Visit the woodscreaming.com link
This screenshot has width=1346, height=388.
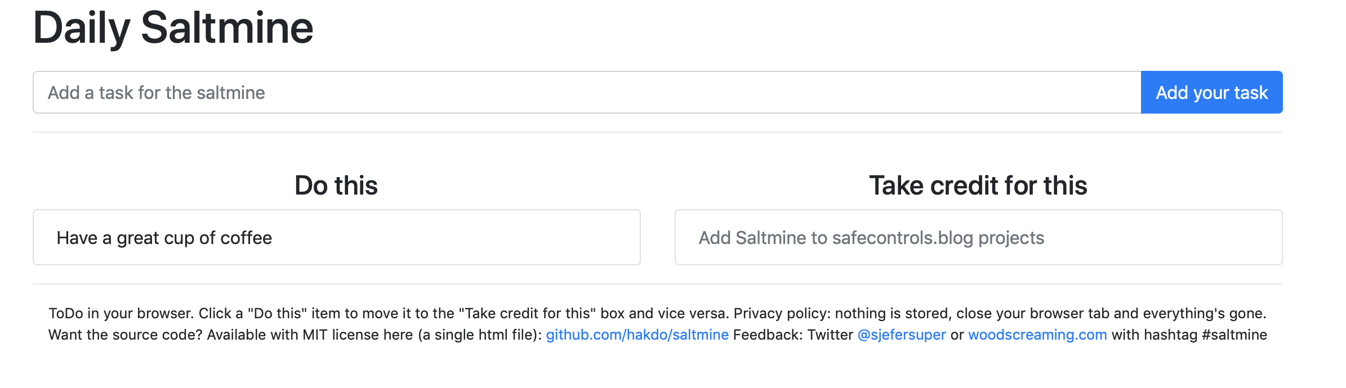click(1038, 334)
